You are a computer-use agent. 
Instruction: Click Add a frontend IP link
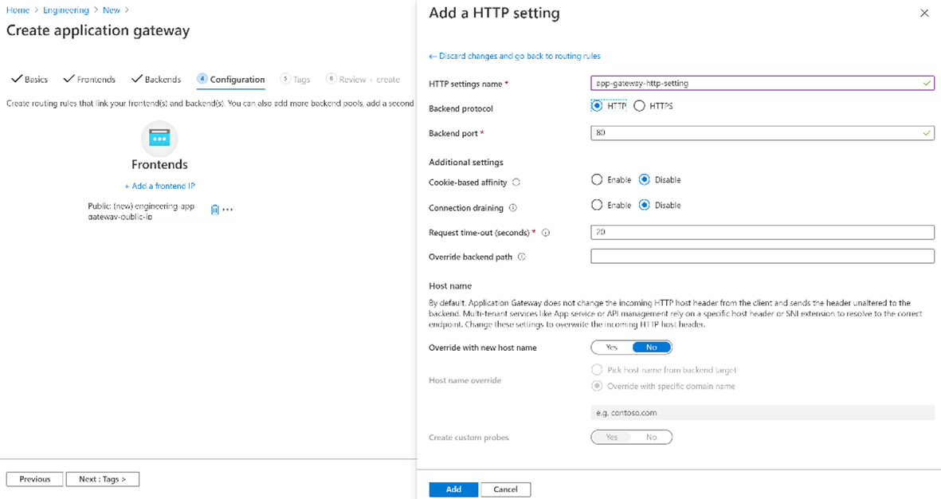[159, 186]
